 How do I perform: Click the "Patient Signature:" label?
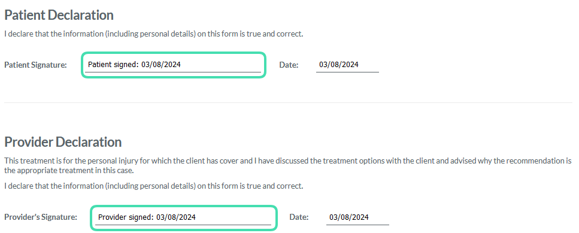(x=35, y=65)
